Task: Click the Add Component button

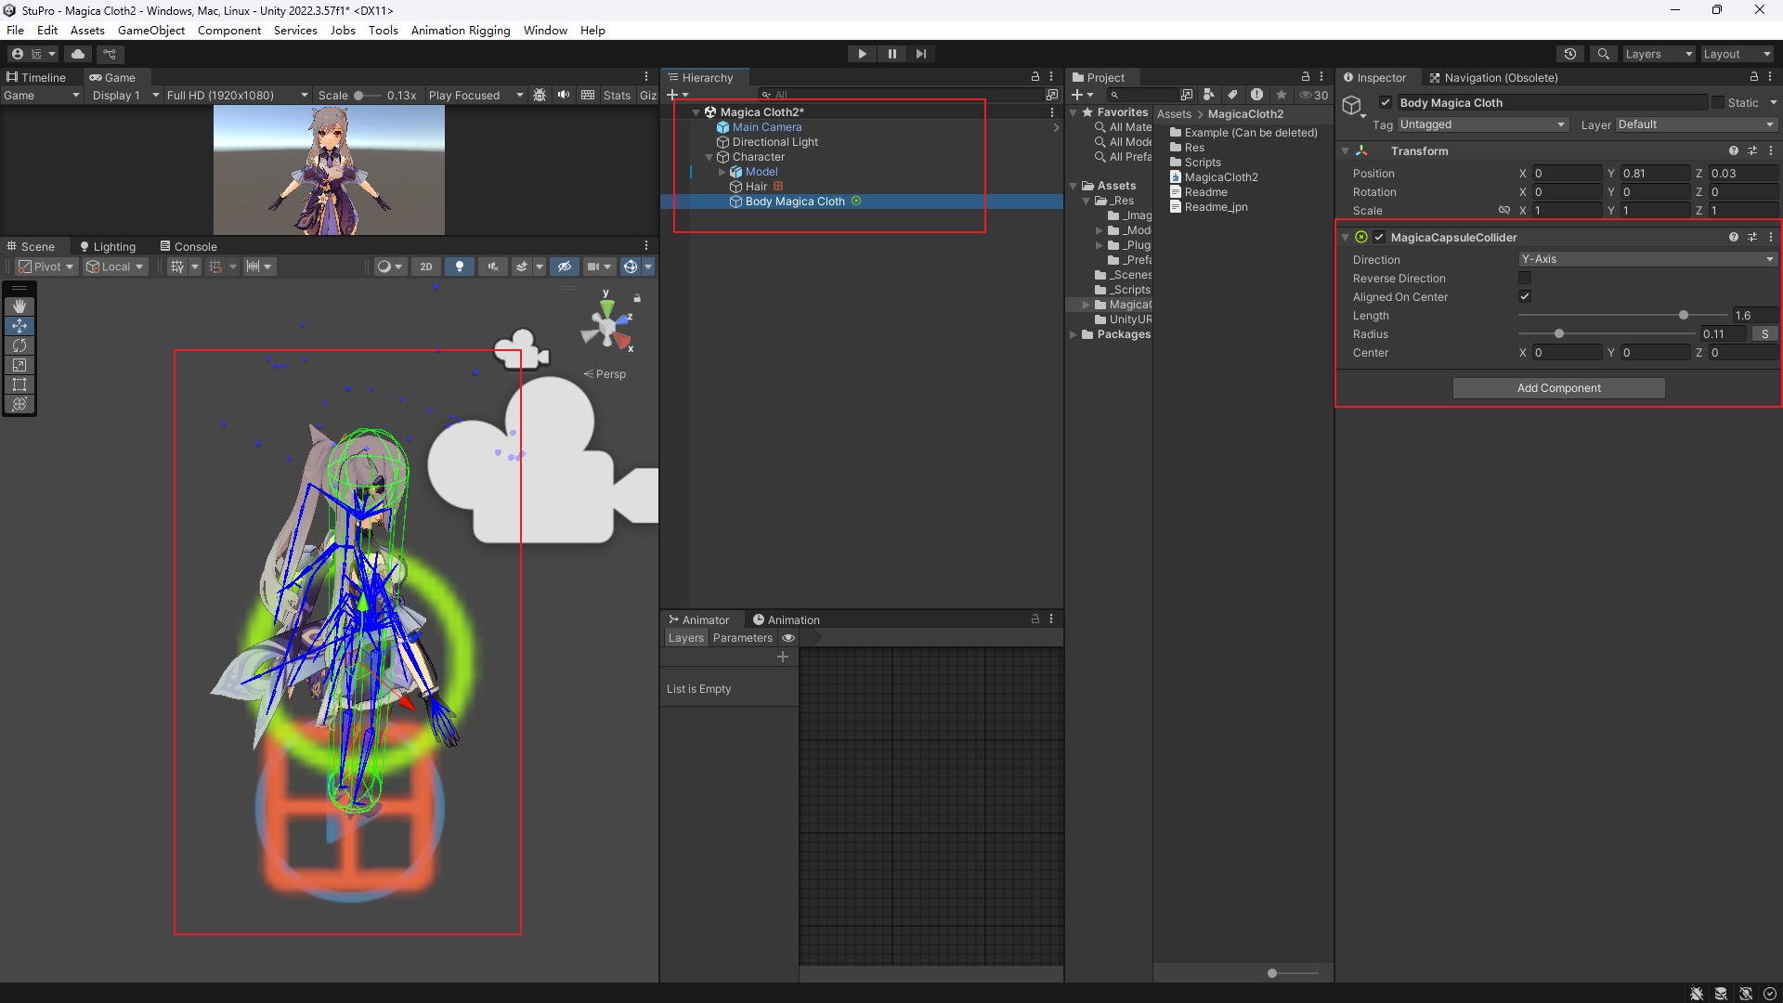Action: pos(1559,388)
